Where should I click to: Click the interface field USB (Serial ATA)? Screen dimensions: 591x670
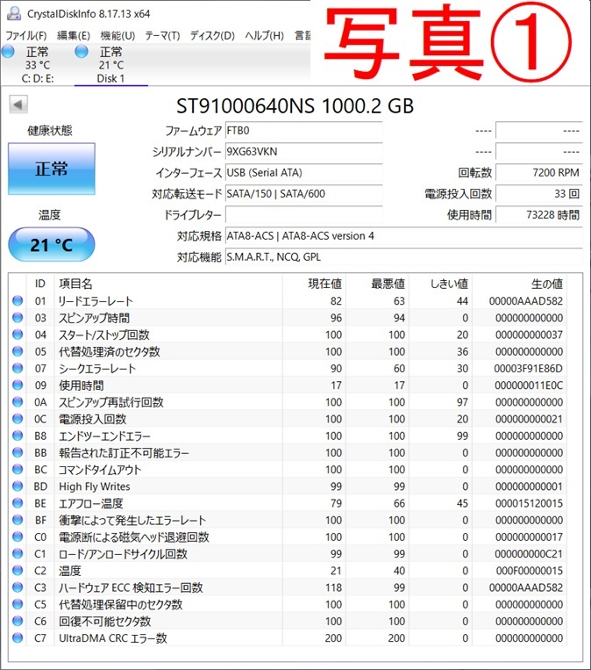tap(303, 173)
